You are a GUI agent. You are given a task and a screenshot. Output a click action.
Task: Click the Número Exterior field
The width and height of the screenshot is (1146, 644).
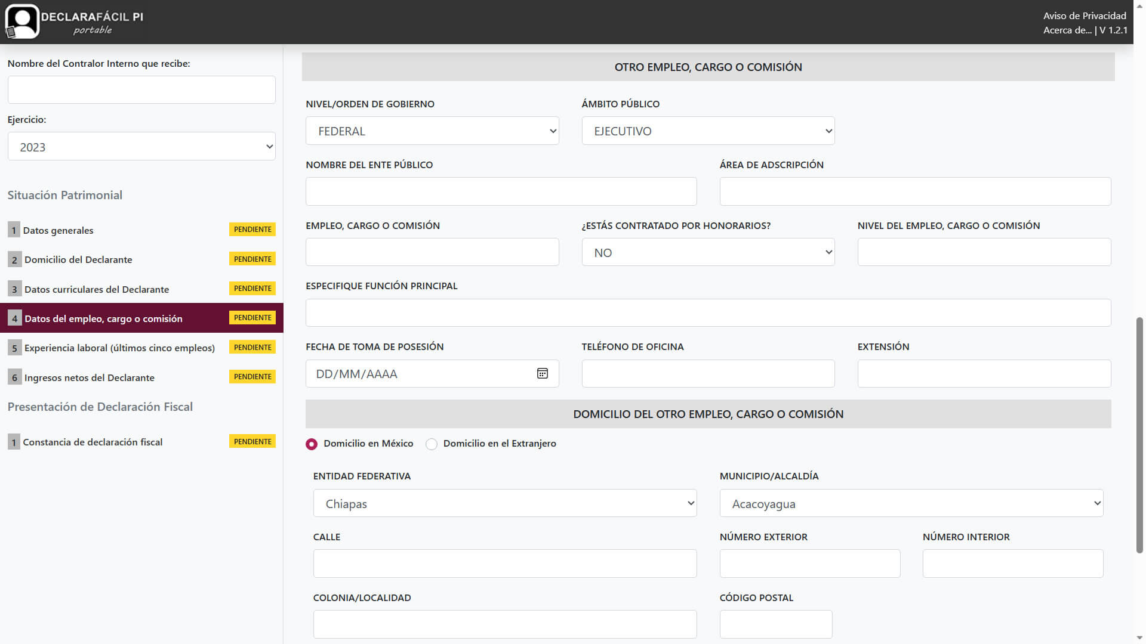pos(810,563)
